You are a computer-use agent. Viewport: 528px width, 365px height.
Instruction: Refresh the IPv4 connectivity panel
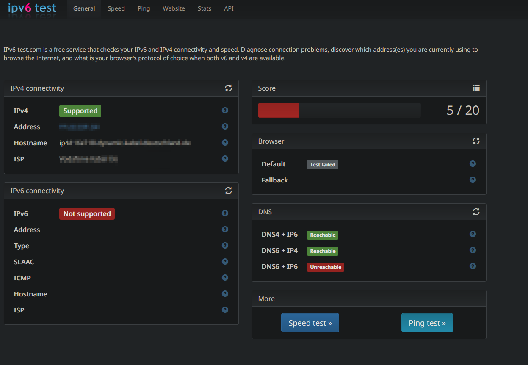tap(228, 88)
